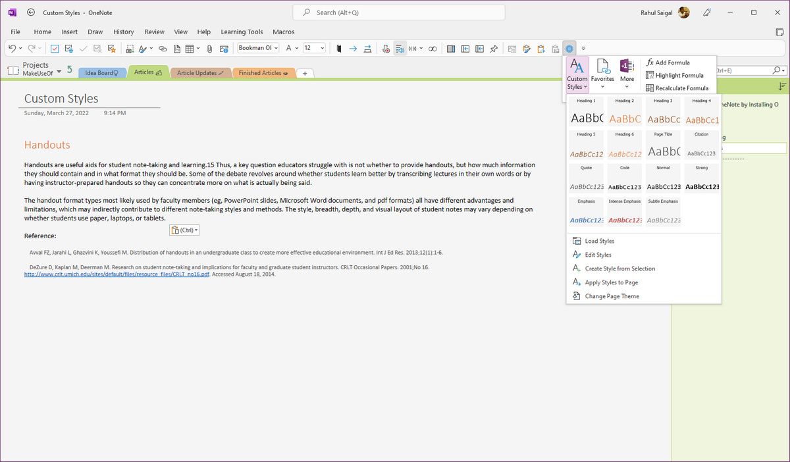The height and width of the screenshot is (462, 790).
Task: Click the Add Formula button
Action: (x=668, y=63)
